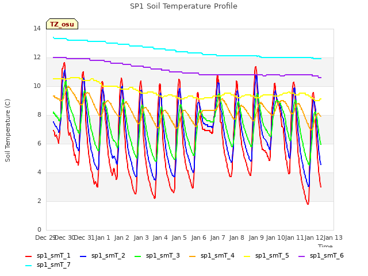Toggle the sp1_smT_2 legend entry

click(102, 255)
